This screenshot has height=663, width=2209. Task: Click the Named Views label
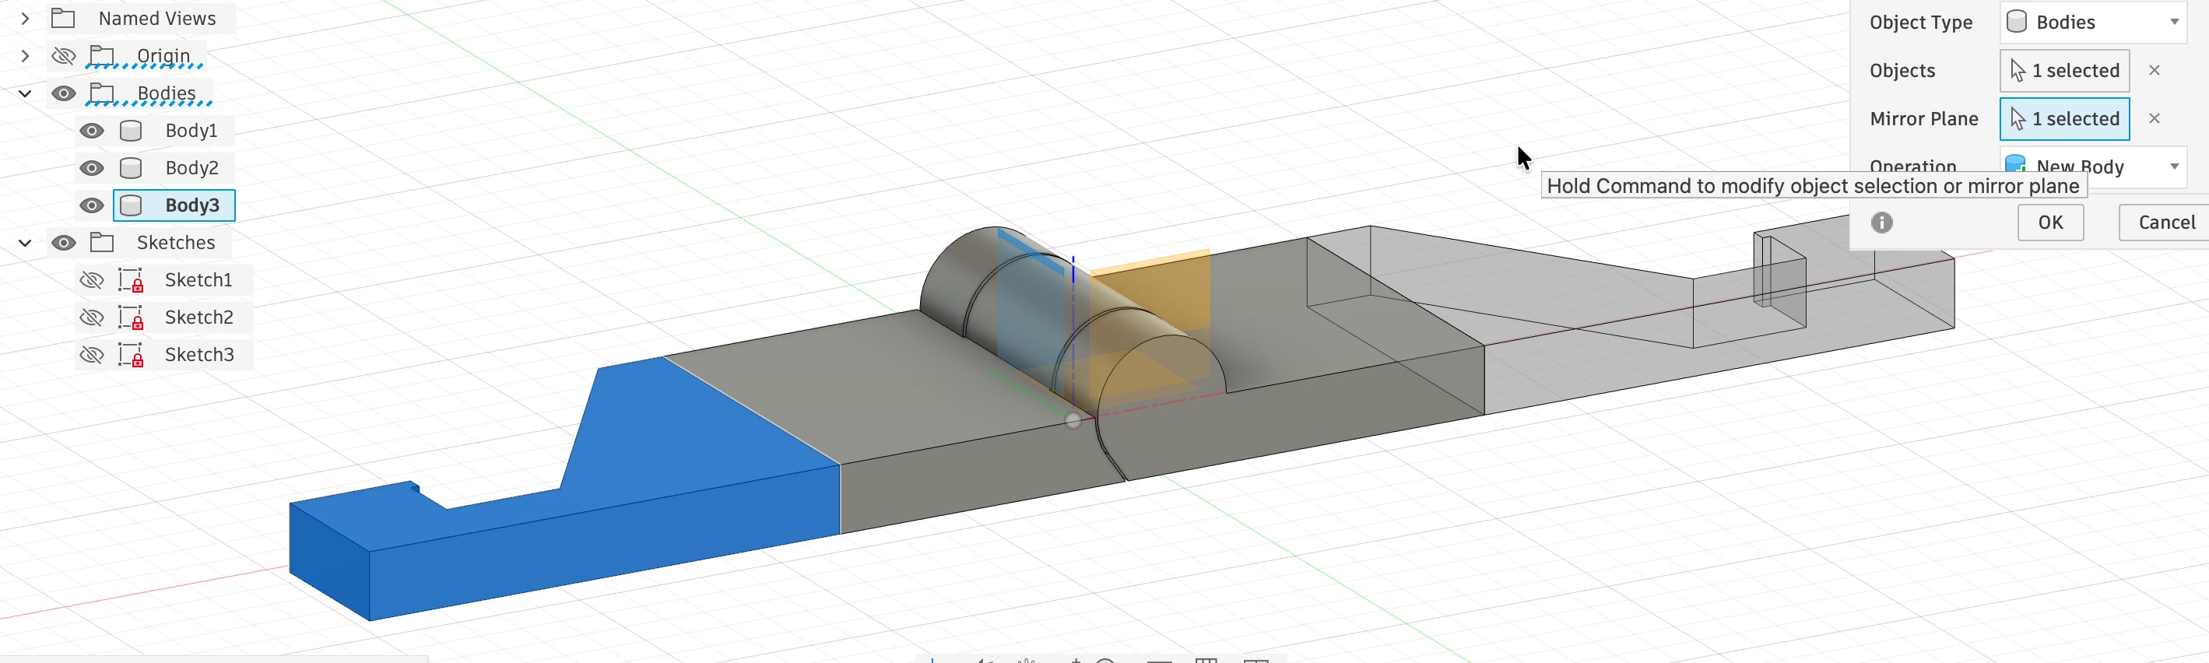click(x=157, y=18)
